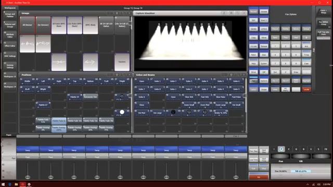Toggle the Palette Overlap 75% button
The image size is (333, 187).
tap(106, 129)
